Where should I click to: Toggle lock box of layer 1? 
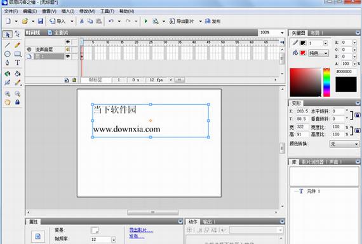coord(74,56)
